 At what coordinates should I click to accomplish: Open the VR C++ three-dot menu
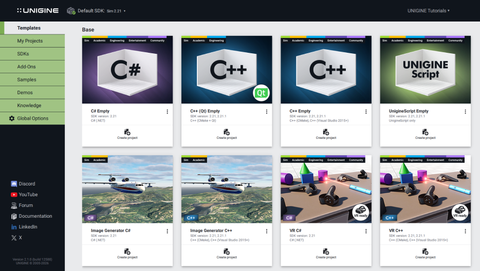pos(465,232)
